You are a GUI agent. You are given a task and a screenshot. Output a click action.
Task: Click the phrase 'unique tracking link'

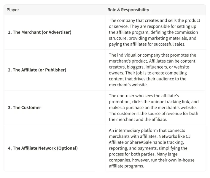(170, 101)
